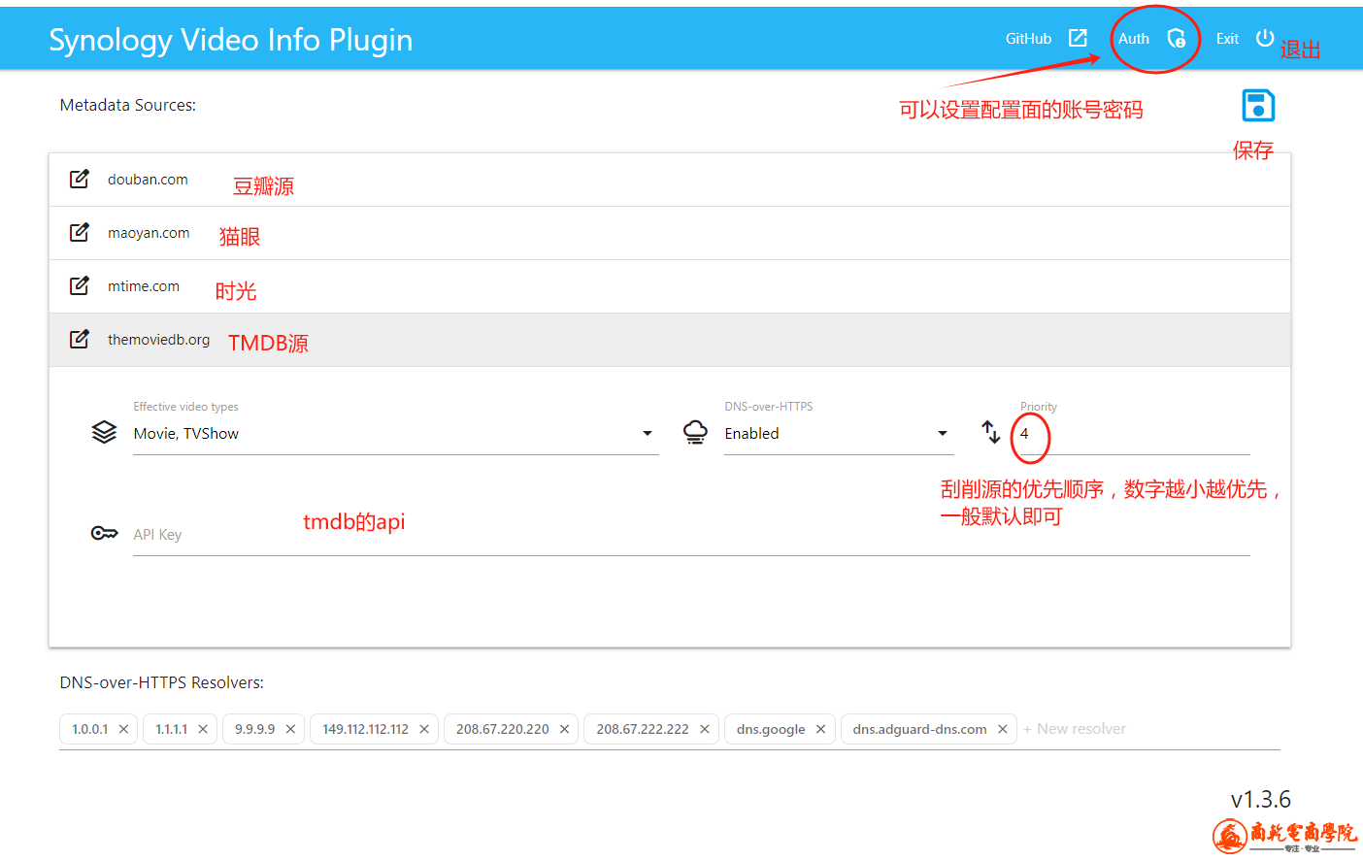Remove the 9.9.9.9 resolver chip
1363x861 pixels.
tap(290, 729)
